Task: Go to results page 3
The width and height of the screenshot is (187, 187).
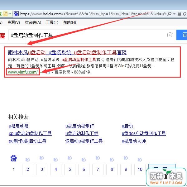Action: [42, 169]
